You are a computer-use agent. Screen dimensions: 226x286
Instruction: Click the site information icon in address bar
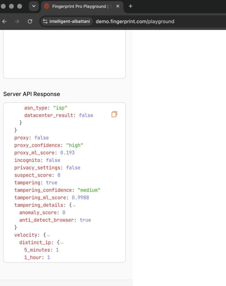pyautogui.click(x=45, y=22)
